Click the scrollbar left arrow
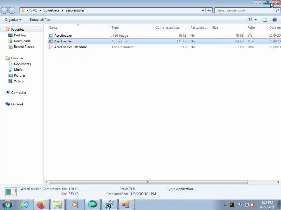The width and height of the screenshot is (281, 210). [46, 182]
